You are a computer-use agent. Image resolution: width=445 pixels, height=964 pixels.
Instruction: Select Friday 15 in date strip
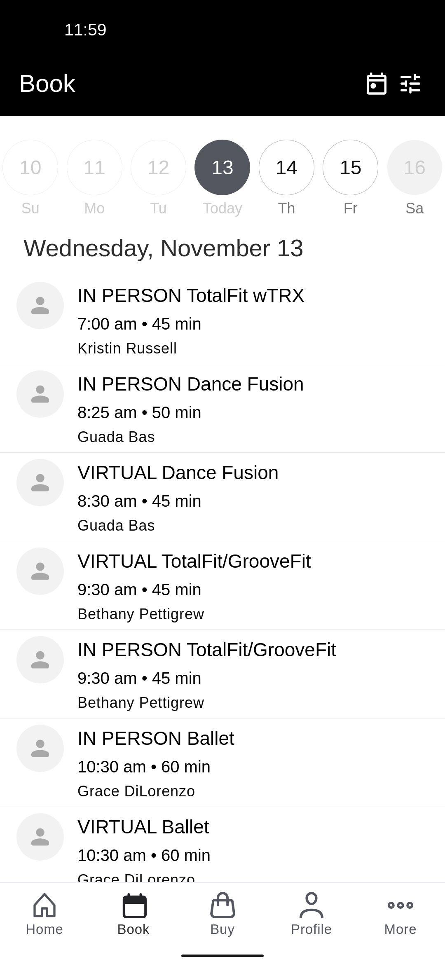350,167
